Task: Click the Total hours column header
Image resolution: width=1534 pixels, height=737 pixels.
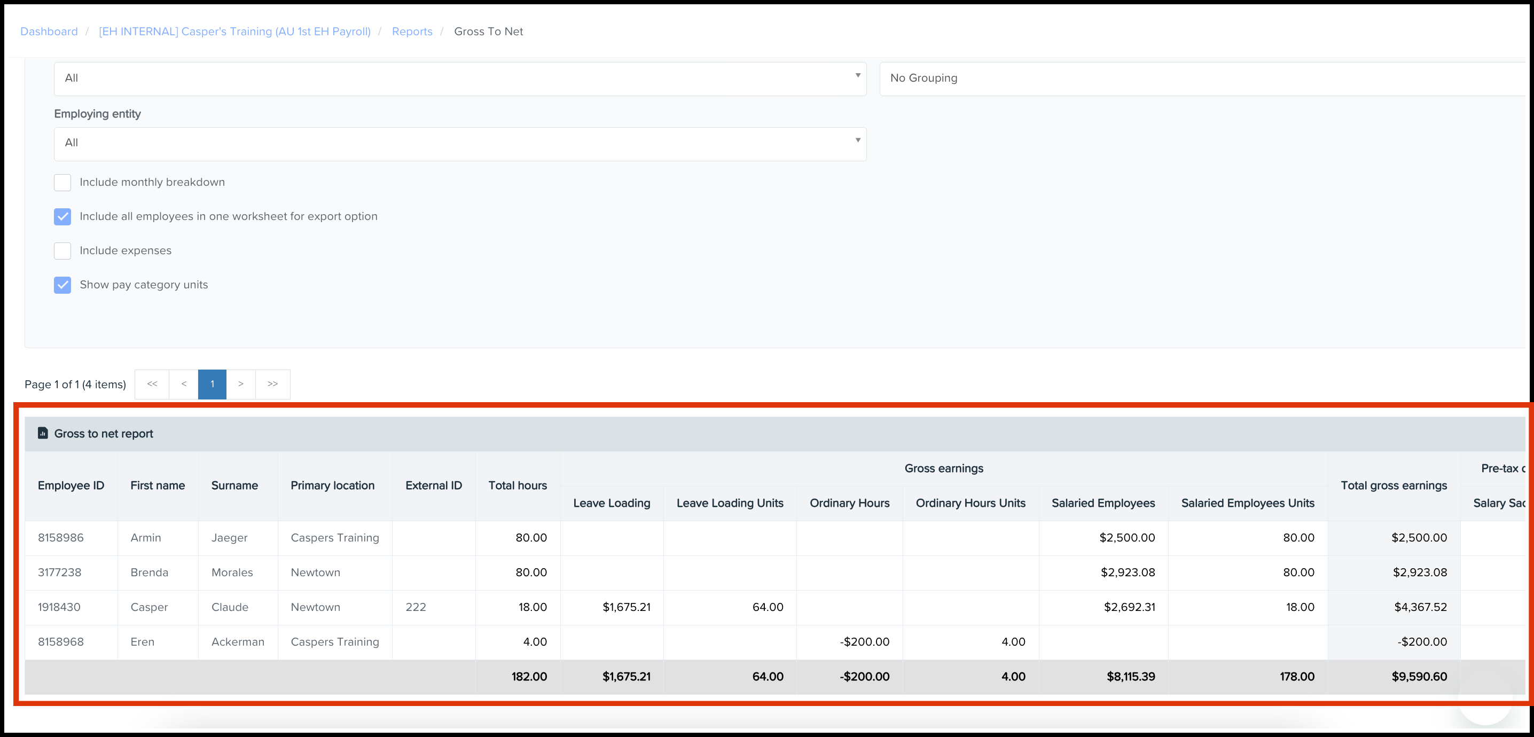Action: tap(518, 485)
